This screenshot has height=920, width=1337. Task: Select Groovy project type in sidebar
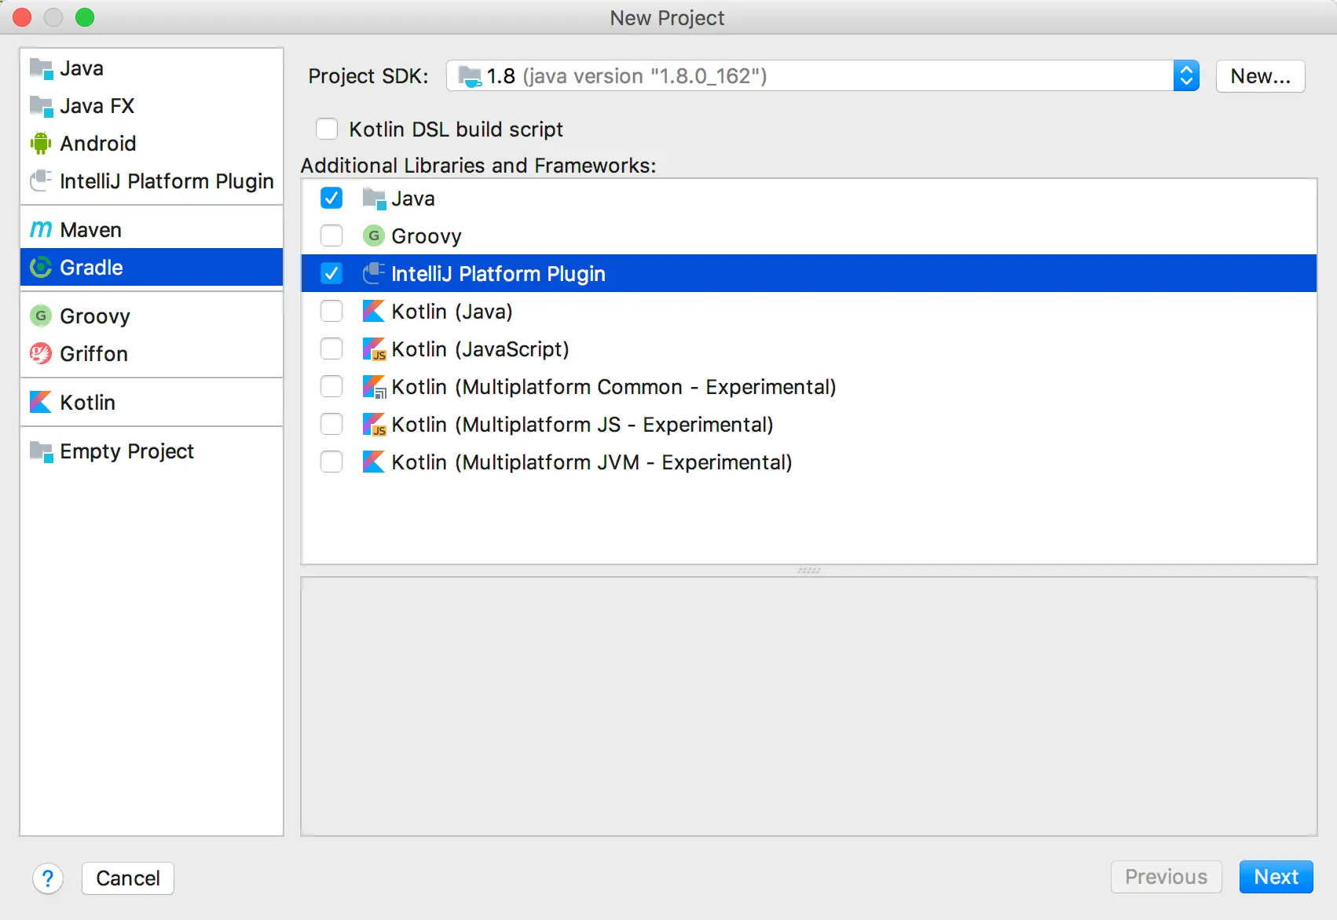[152, 316]
